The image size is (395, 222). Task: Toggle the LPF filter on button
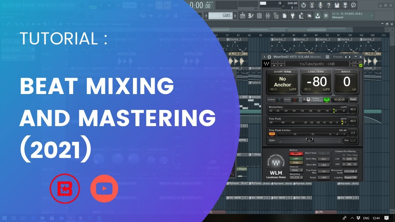(x=344, y=159)
